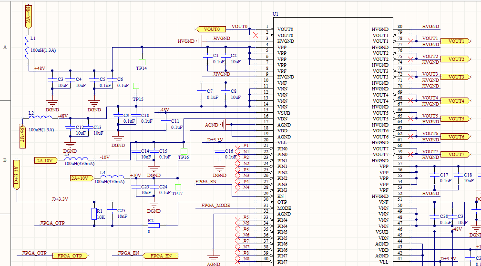Click the U1 component designator
Image resolution: width=481 pixels, height=266 pixels.
click(x=275, y=14)
